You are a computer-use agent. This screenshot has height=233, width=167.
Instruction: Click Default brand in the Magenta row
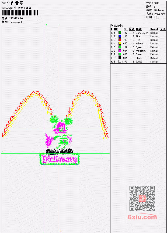(154, 51)
